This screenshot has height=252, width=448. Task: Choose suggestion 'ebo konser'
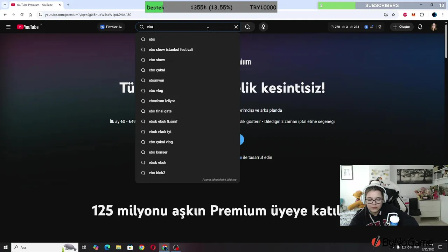188,152
